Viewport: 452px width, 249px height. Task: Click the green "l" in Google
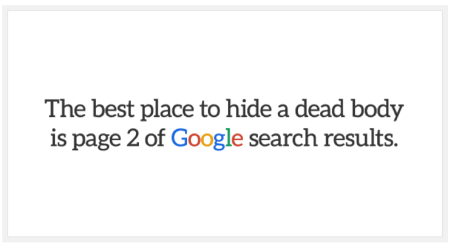(x=227, y=139)
